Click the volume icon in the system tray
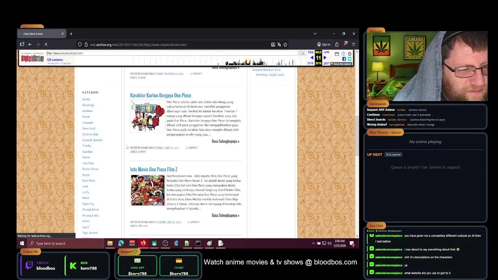 point(330,243)
